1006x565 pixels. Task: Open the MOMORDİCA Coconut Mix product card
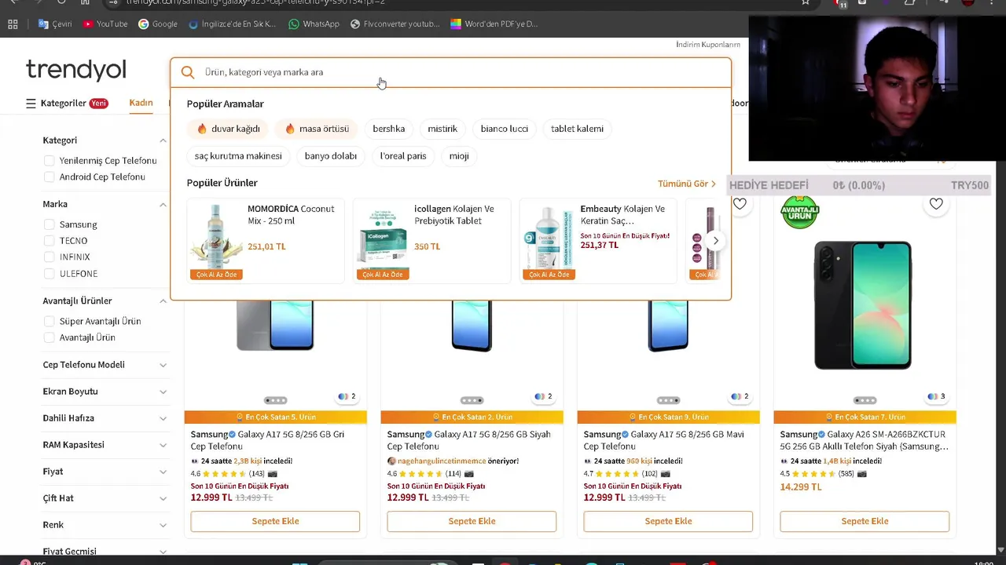pyautogui.click(x=266, y=241)
